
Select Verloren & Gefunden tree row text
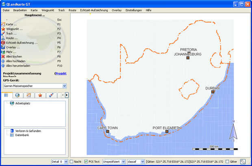pos(28,131)
